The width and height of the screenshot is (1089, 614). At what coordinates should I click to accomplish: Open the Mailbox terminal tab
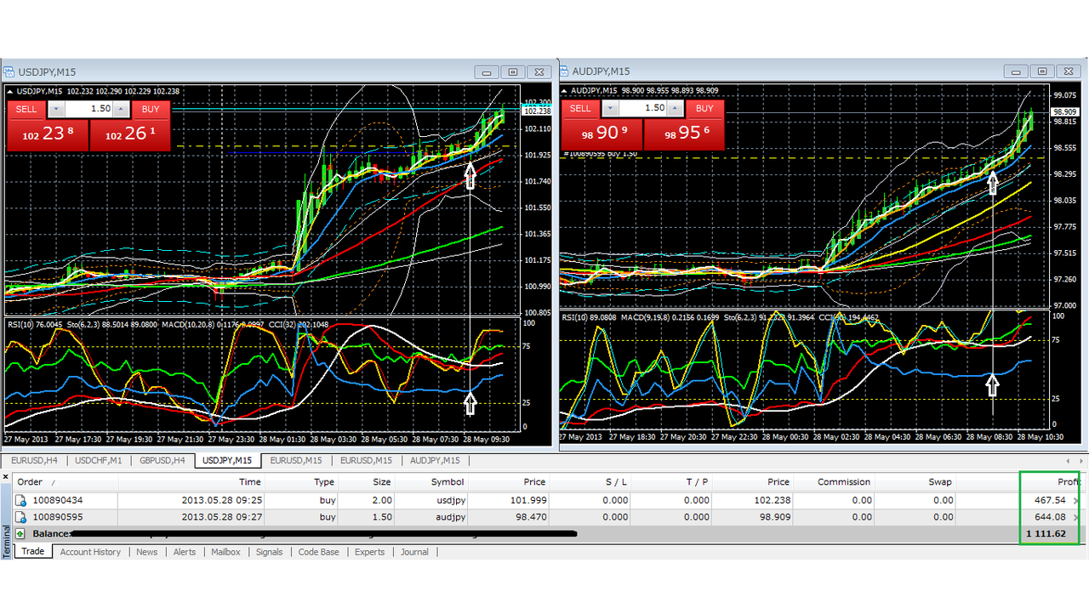point(225,552)
